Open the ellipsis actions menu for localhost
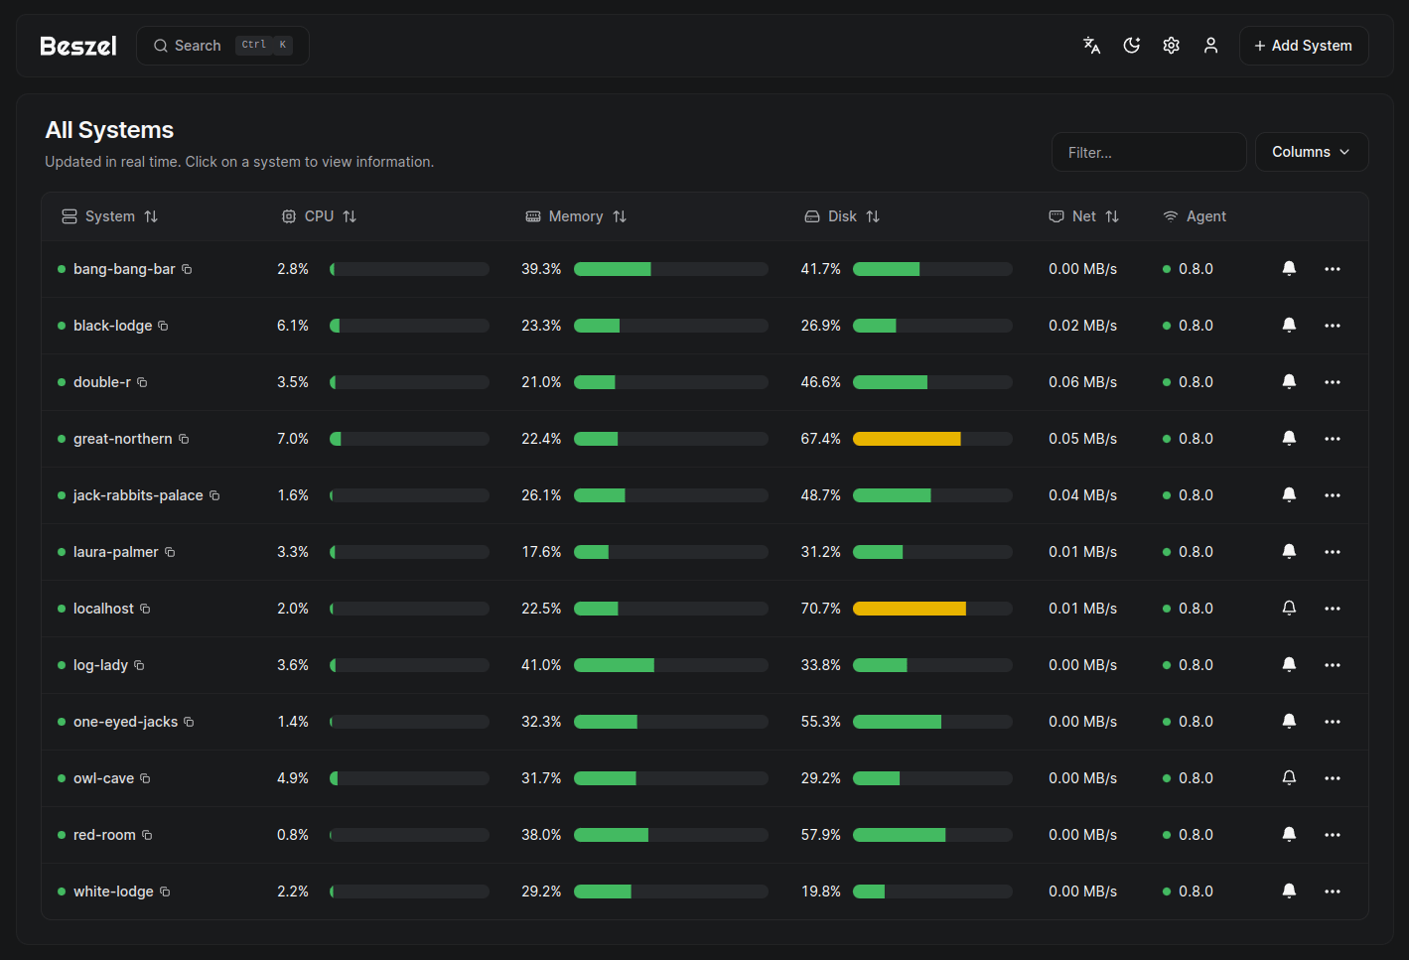This screenshot has height=960, width=1409. [x=1332, y=608]
